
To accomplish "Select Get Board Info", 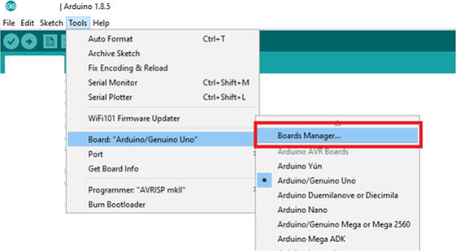I will (113, 168).
